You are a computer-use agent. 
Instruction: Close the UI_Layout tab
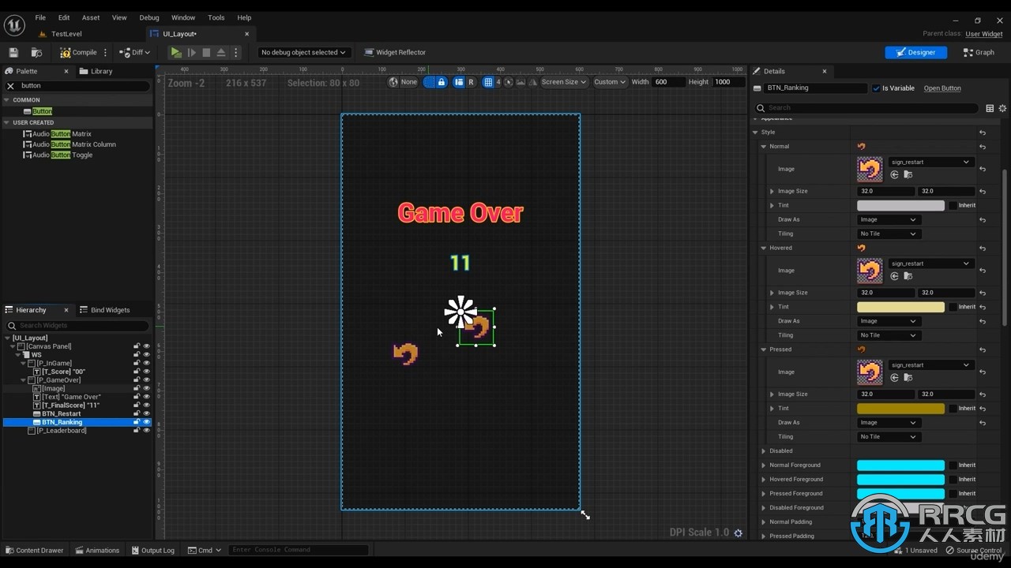247,34
